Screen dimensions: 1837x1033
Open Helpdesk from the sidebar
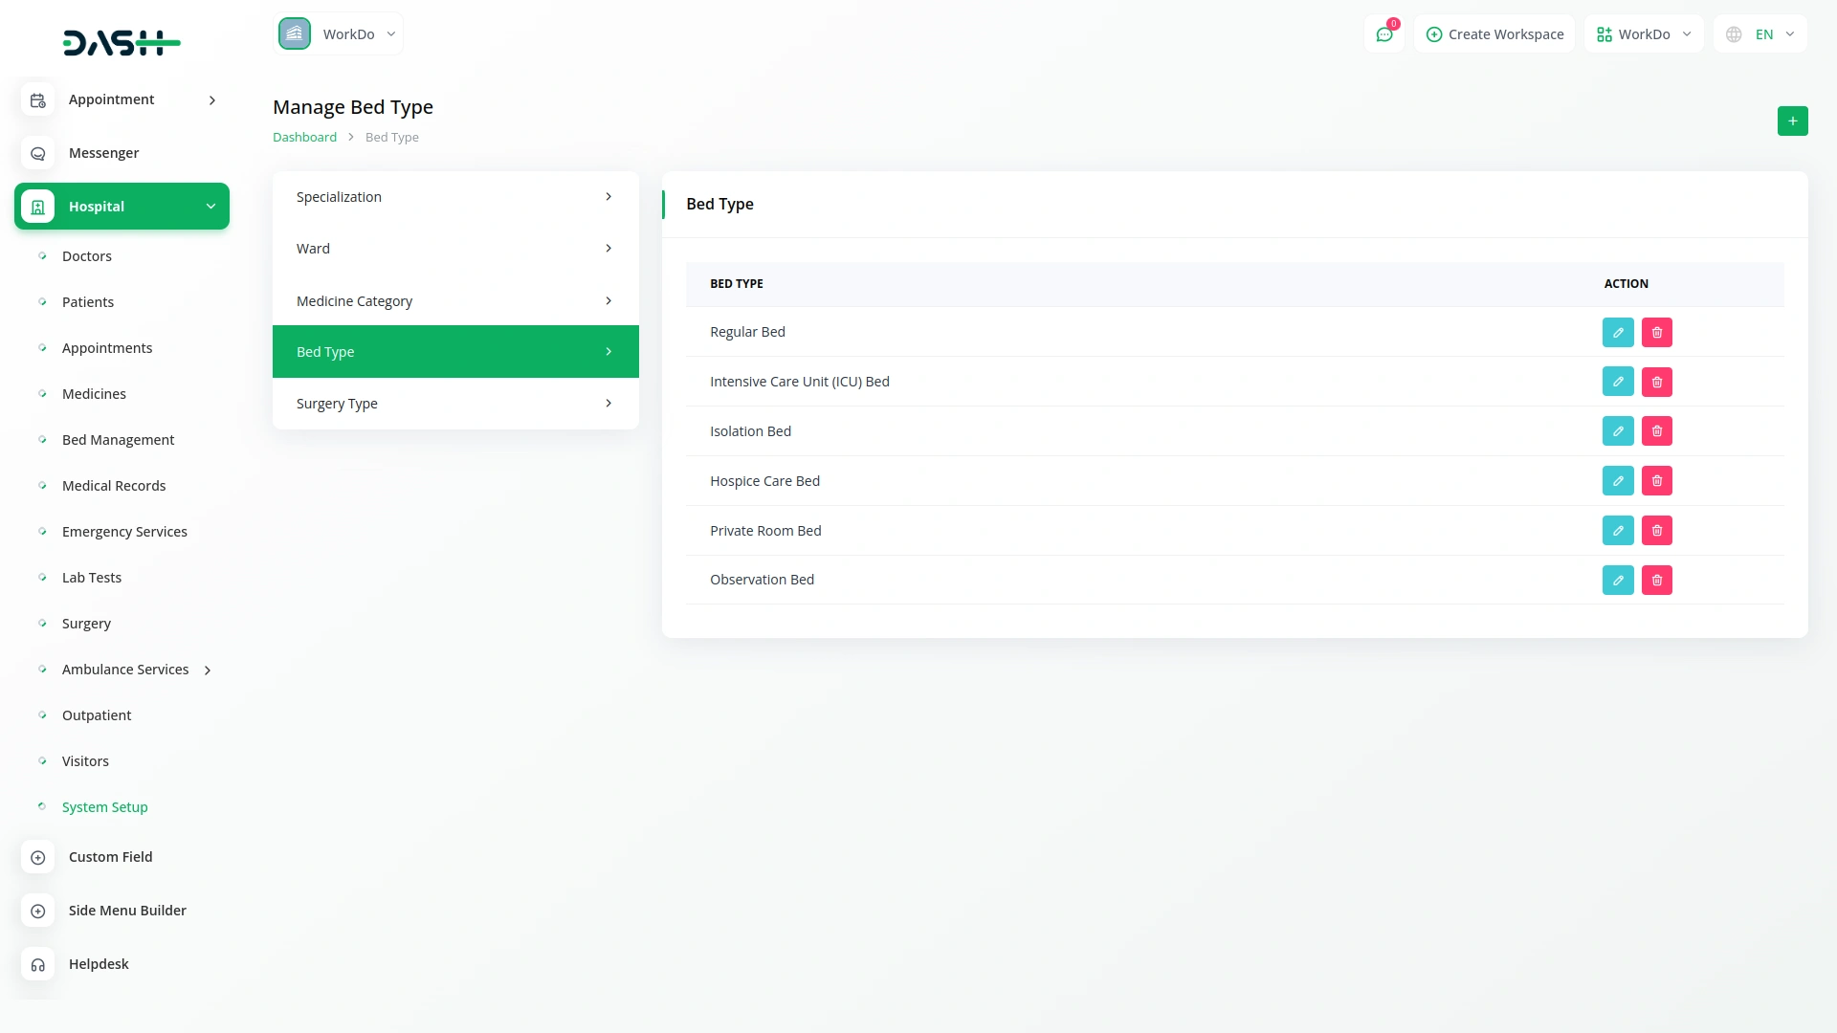pos(99,964)
